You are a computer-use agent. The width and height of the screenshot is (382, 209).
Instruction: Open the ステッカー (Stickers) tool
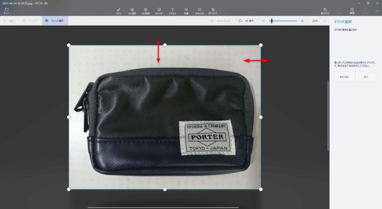tap(159, 11)
